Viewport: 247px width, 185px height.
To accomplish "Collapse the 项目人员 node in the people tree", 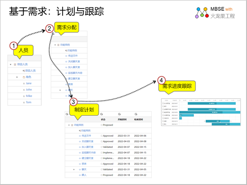I will pyautogui.click(x=11, y=64).
